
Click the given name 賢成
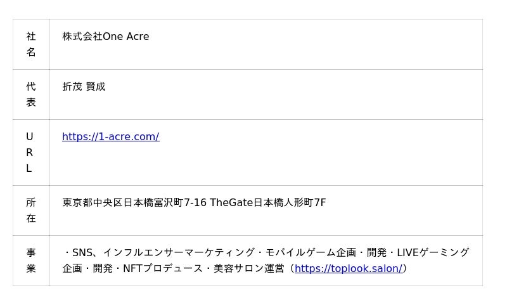(96, 86)
